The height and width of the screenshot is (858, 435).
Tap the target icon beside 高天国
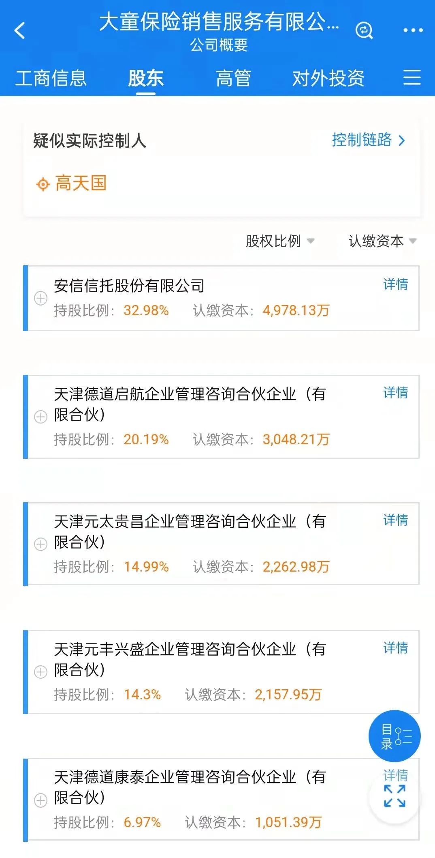pos(43,184)
